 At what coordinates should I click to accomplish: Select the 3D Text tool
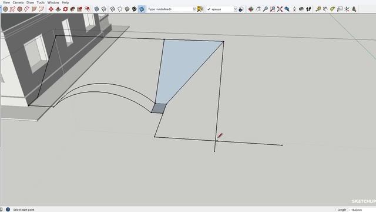click(x=354, y=9)
